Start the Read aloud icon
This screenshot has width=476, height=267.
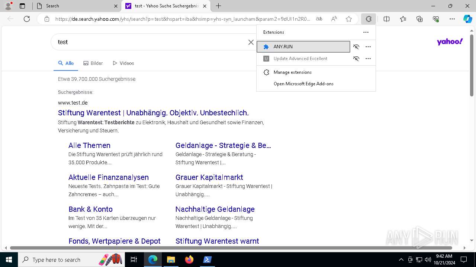coord(334,19)
